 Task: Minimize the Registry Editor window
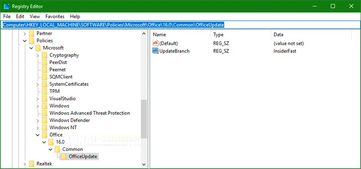coord(315,6)
